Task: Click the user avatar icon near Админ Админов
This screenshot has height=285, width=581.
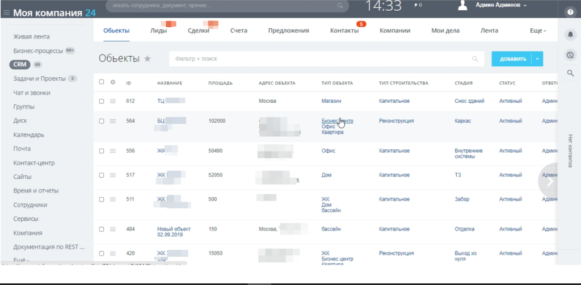Action: 463,5
